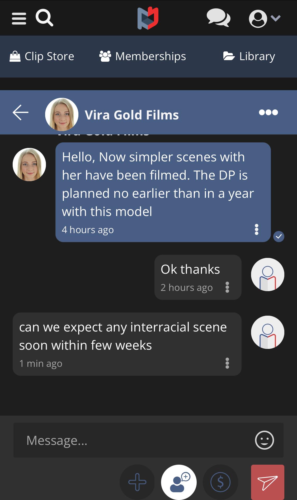
Task: Click the search magnifier icon
Action: click(44, 18)
